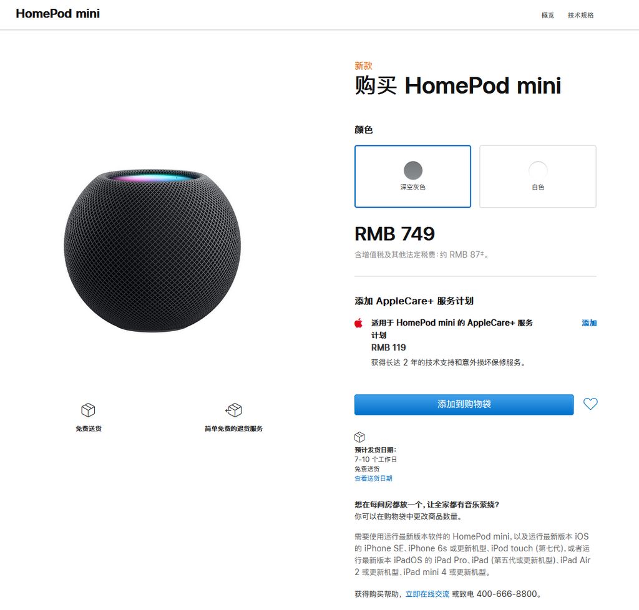Click 添加到购物袋 button

464,404
